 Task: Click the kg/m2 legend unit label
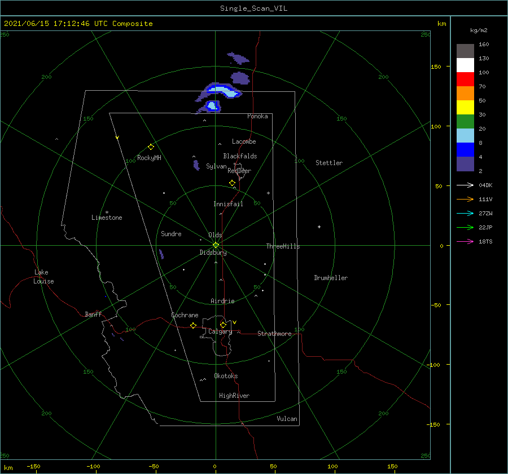coord(479,30)
